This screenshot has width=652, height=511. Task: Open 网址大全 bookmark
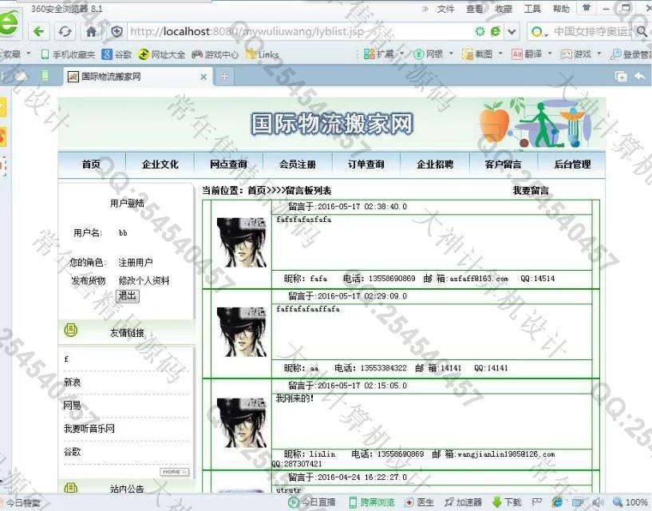coord(162,54)
